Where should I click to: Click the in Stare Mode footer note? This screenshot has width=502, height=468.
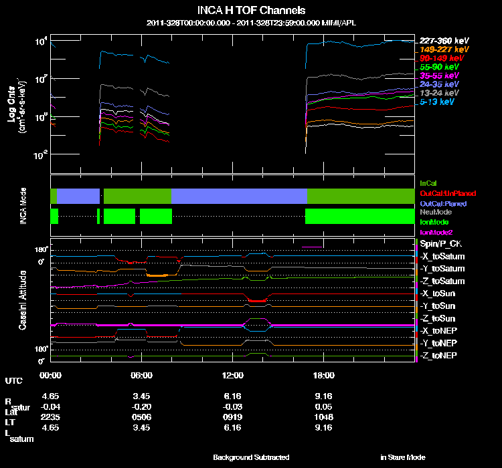[x=403, y=457]
